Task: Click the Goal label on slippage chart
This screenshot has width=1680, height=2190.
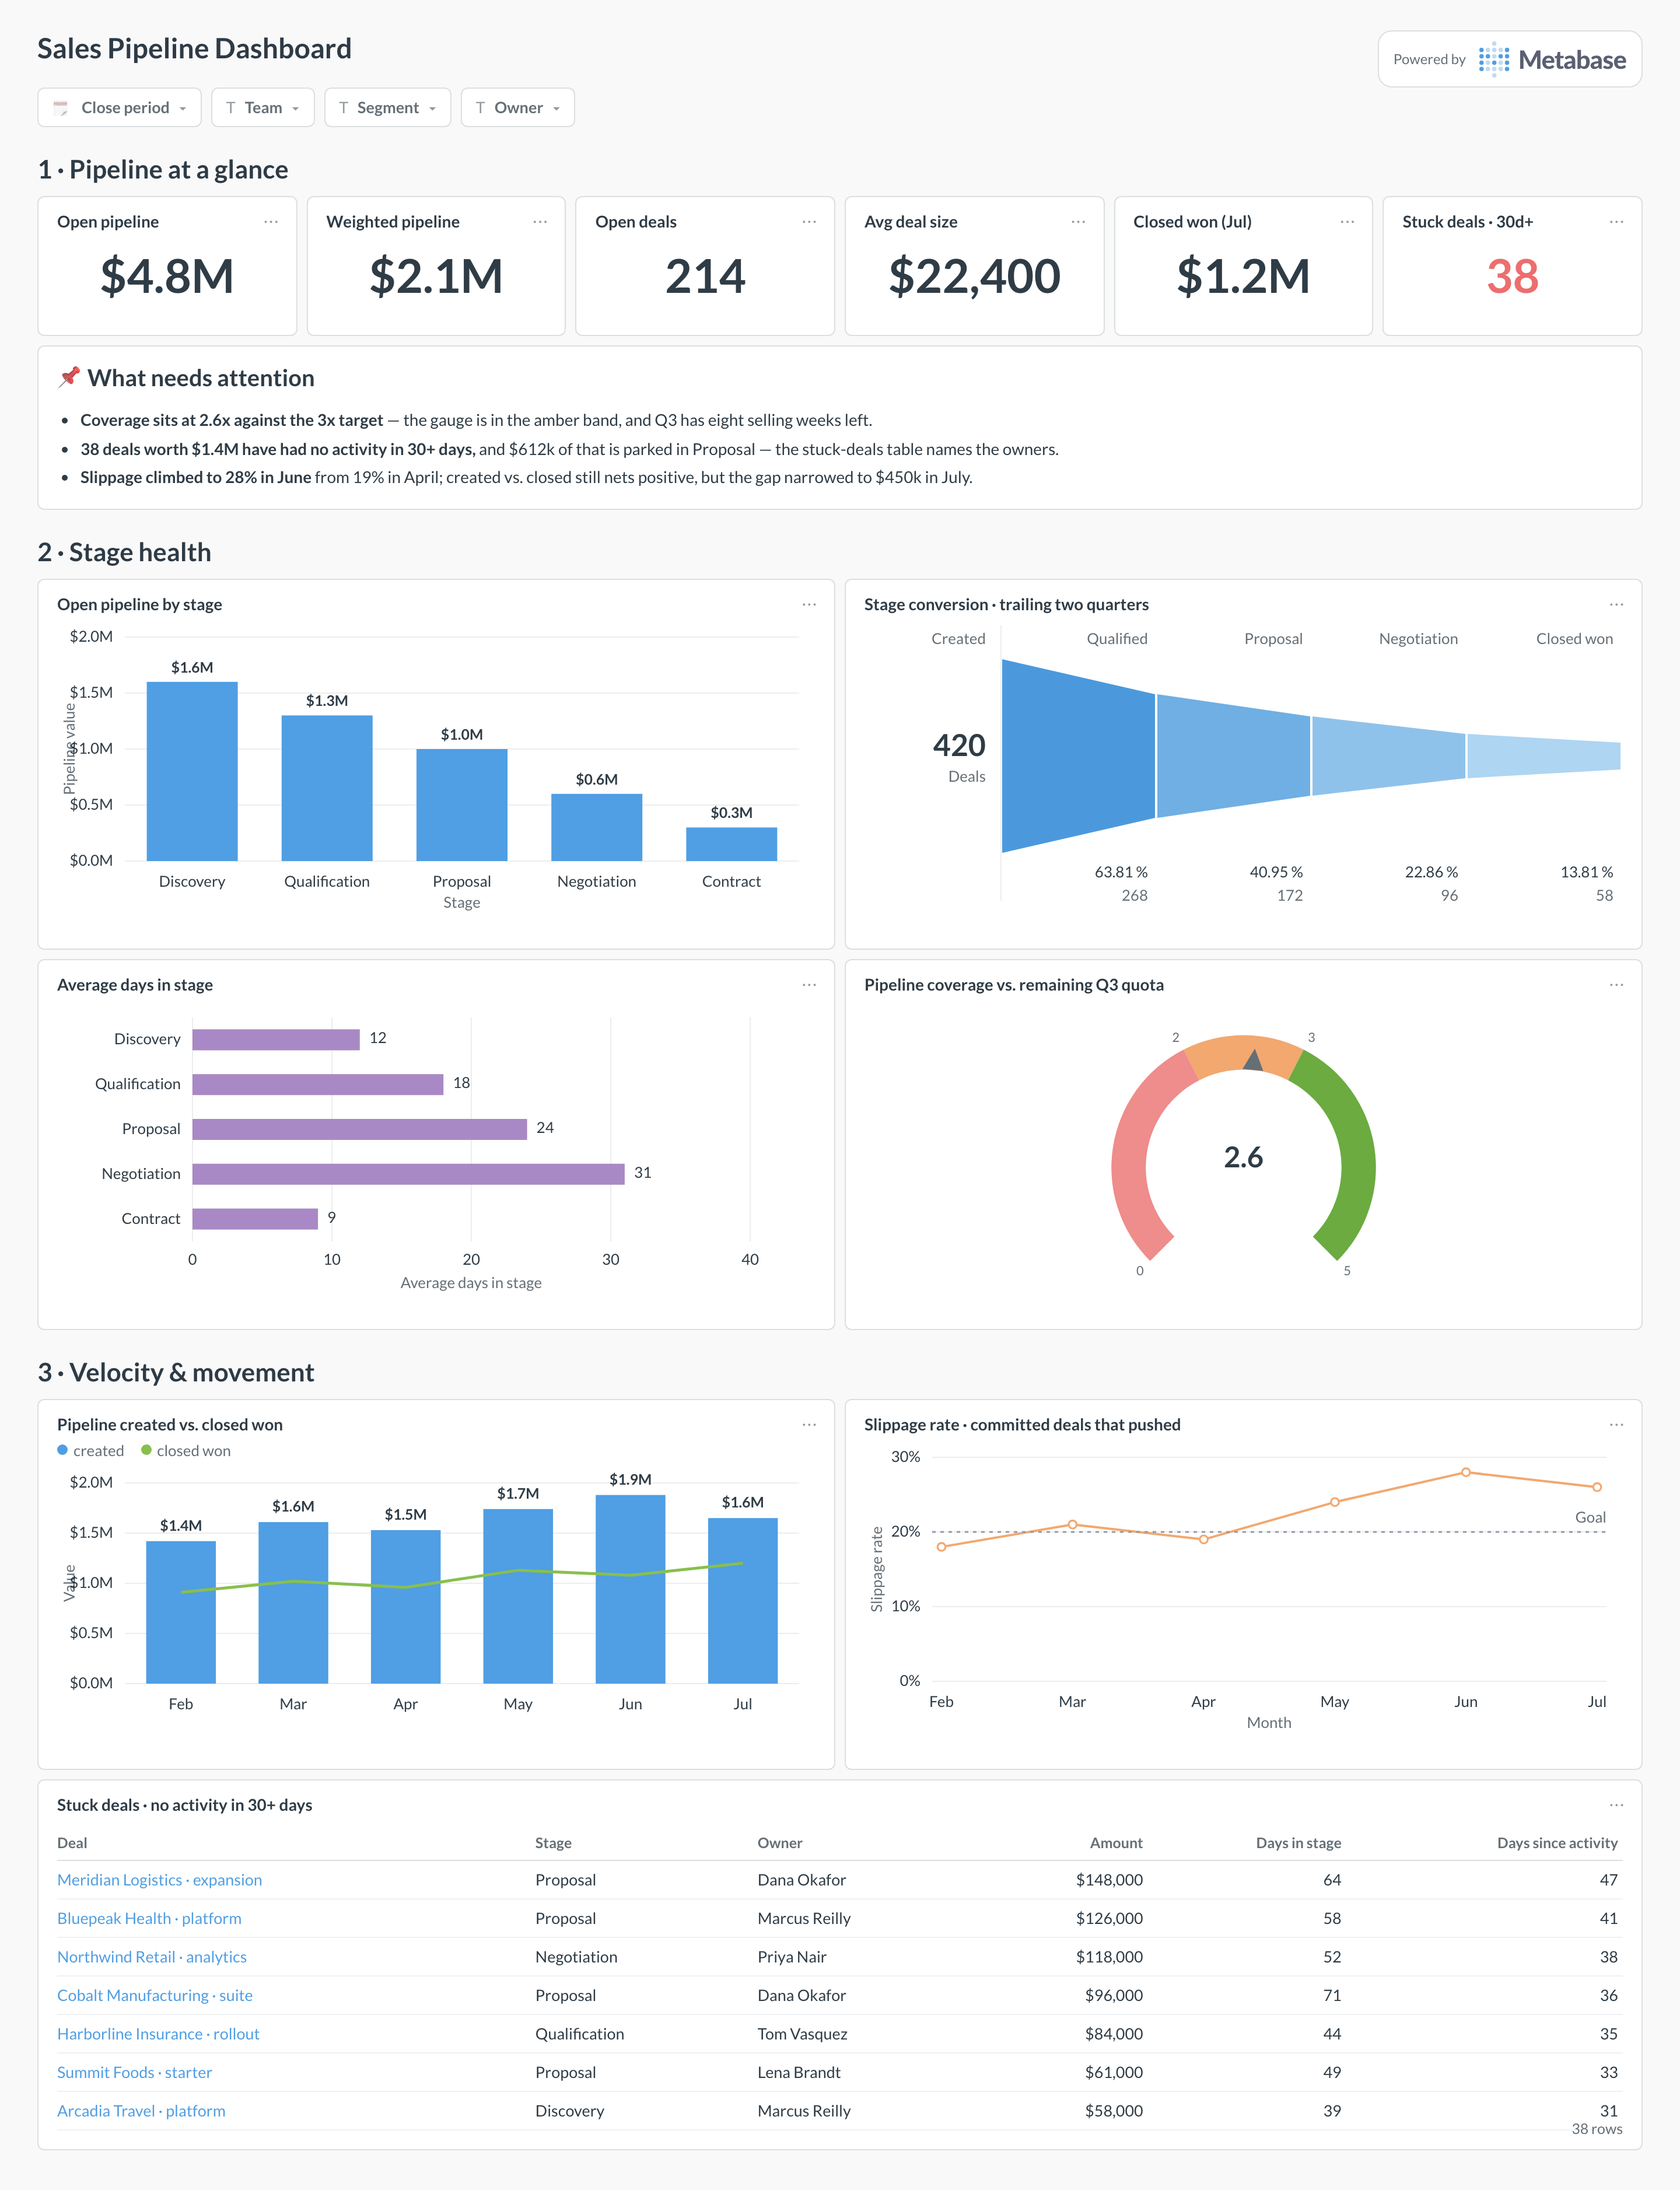Action: tap(1590, 1517)
